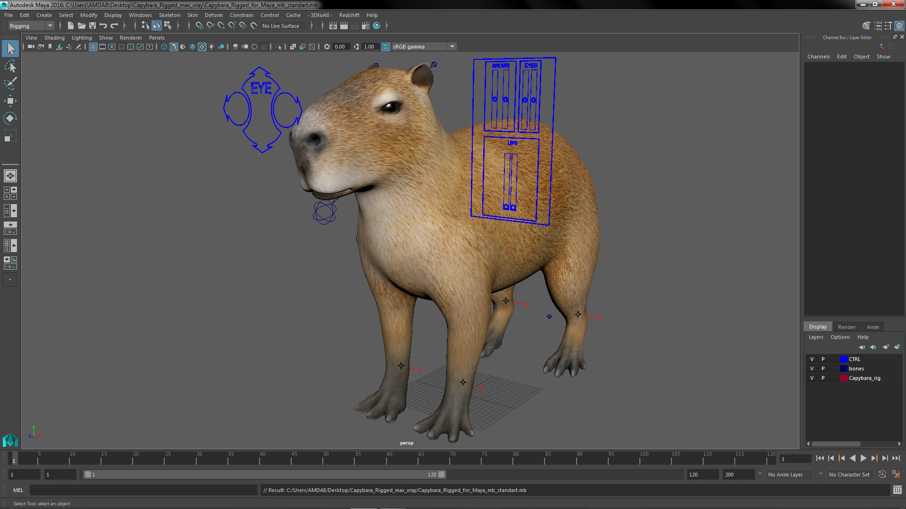Go to start of playback range

click(x=820, y=458)
